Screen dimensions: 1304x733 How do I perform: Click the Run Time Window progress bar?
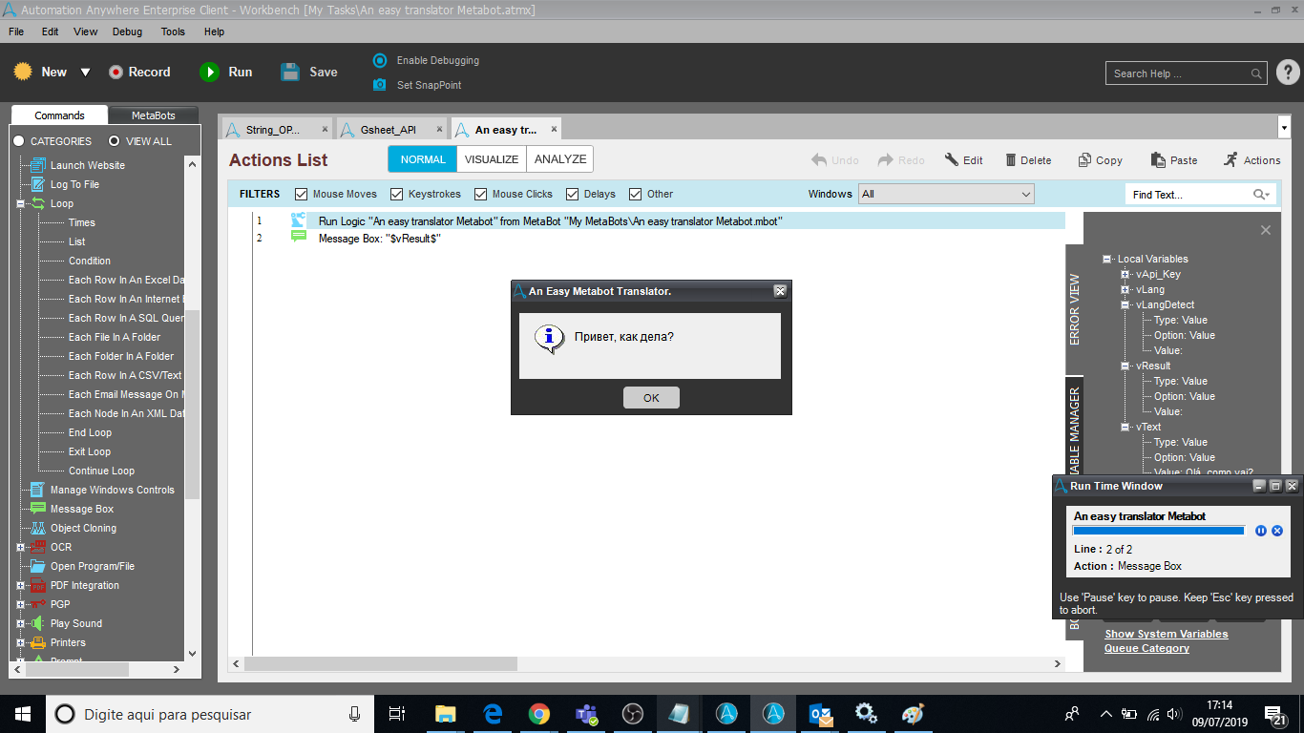pyautogui.click(x=1159, y=531)
